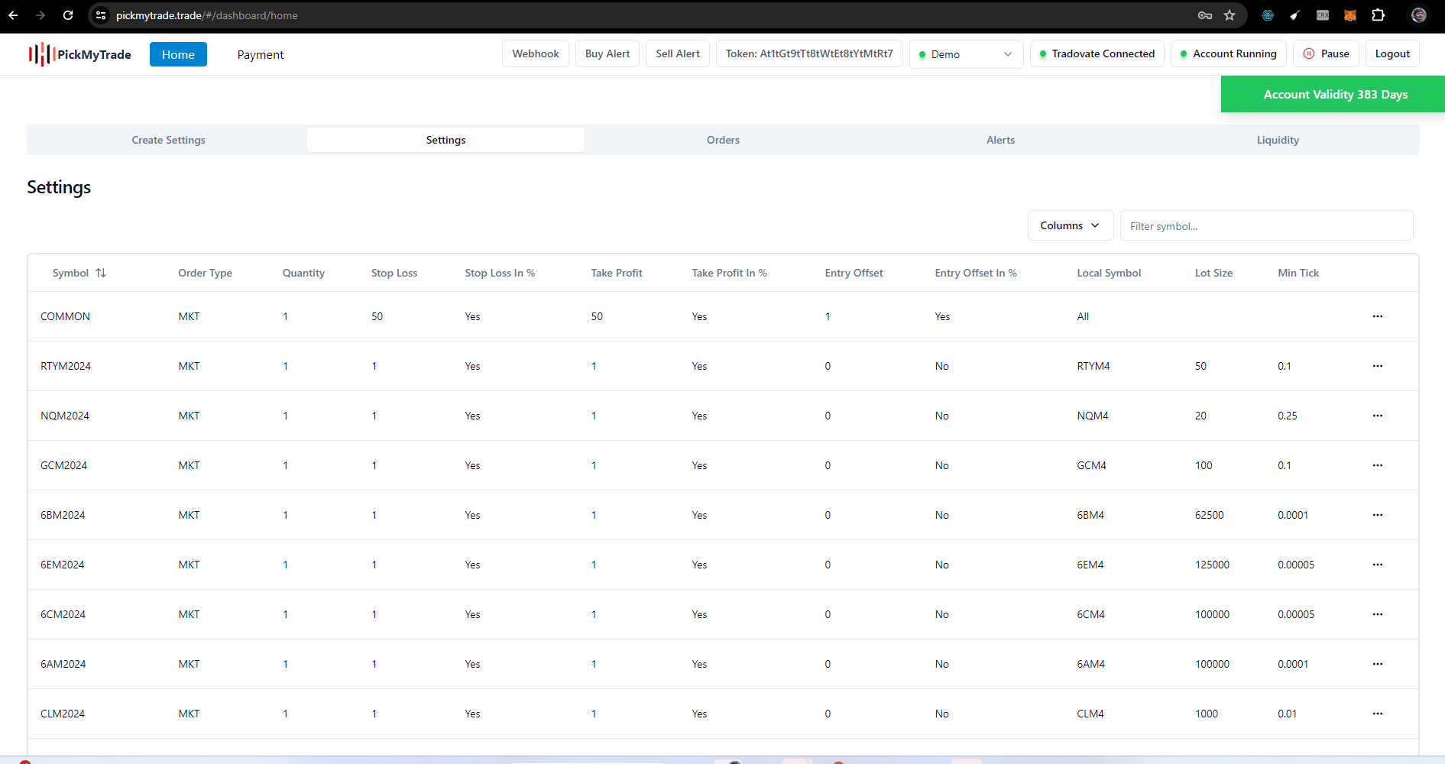This screenshot has width=1445, height=764.
Task: Toggle the Account Running status
Action: tap(1228, 53)
